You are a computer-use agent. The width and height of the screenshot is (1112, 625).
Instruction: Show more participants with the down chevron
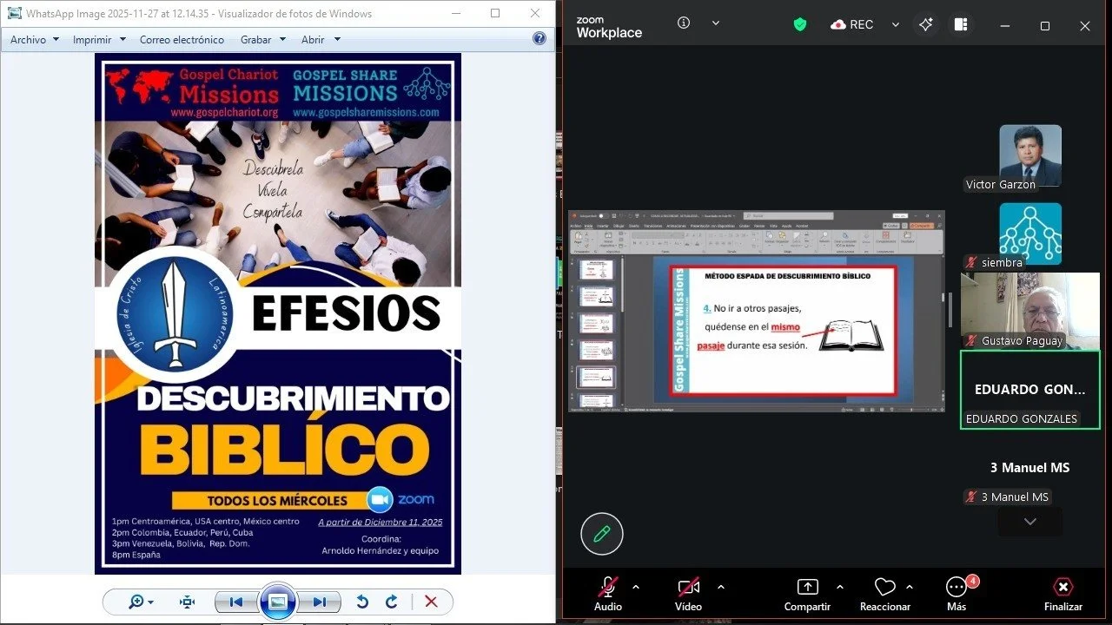point(1030,522)
